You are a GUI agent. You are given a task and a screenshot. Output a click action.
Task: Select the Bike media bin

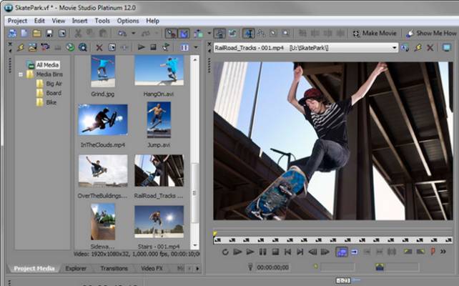[51, 102]
